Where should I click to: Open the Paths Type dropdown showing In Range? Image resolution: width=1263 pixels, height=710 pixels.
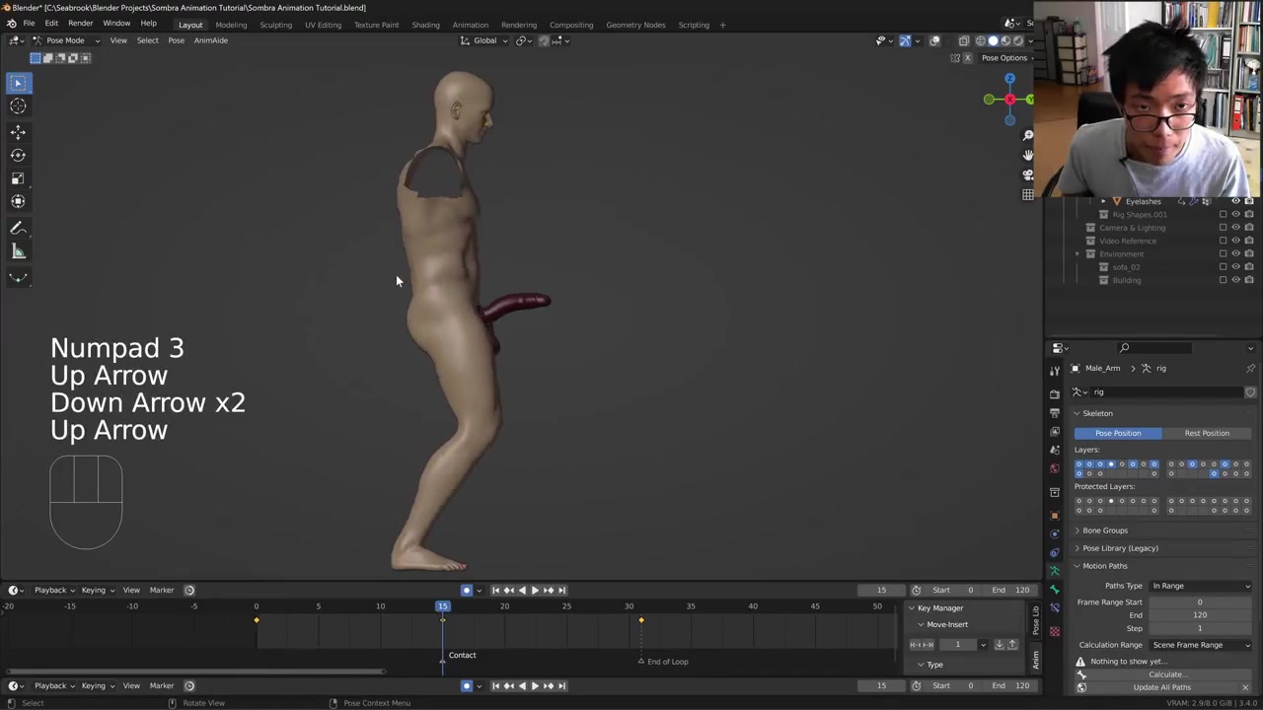pos(1200,586)
